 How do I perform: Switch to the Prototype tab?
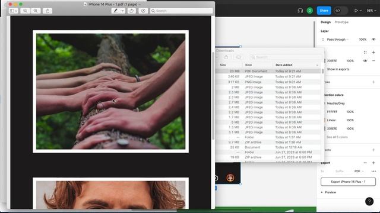(341, 22)
